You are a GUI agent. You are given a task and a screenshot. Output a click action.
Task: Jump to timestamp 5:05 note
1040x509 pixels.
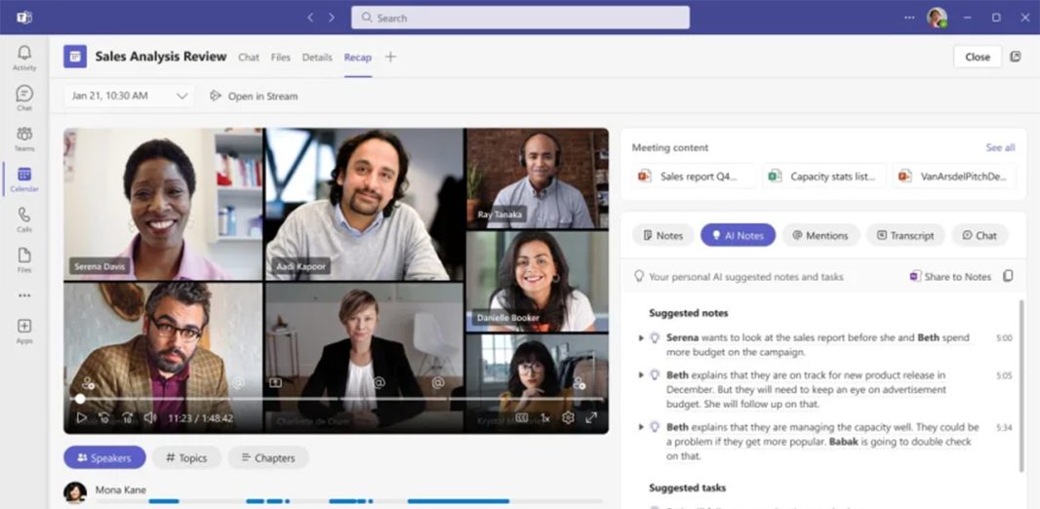tap(1004, 375)
